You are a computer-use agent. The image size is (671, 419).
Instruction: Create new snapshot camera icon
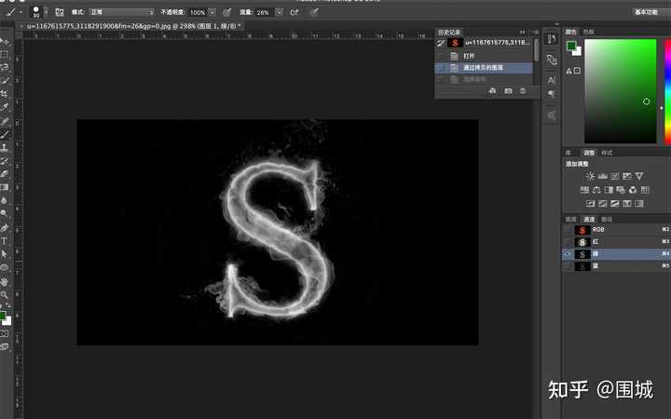(508, 91)
